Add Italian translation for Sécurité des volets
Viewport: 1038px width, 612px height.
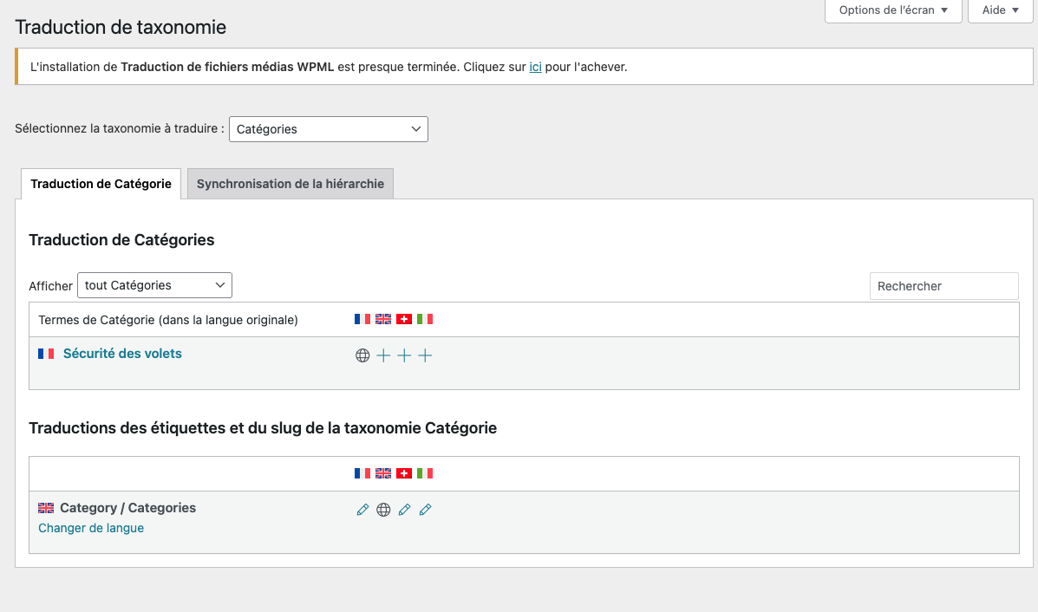[425, 355]
